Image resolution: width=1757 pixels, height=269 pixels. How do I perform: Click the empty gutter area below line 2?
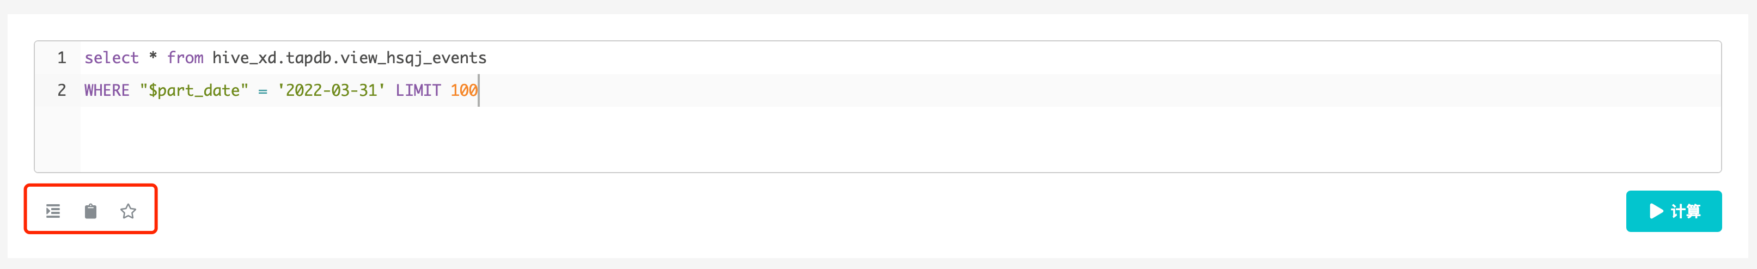point(59,140)
